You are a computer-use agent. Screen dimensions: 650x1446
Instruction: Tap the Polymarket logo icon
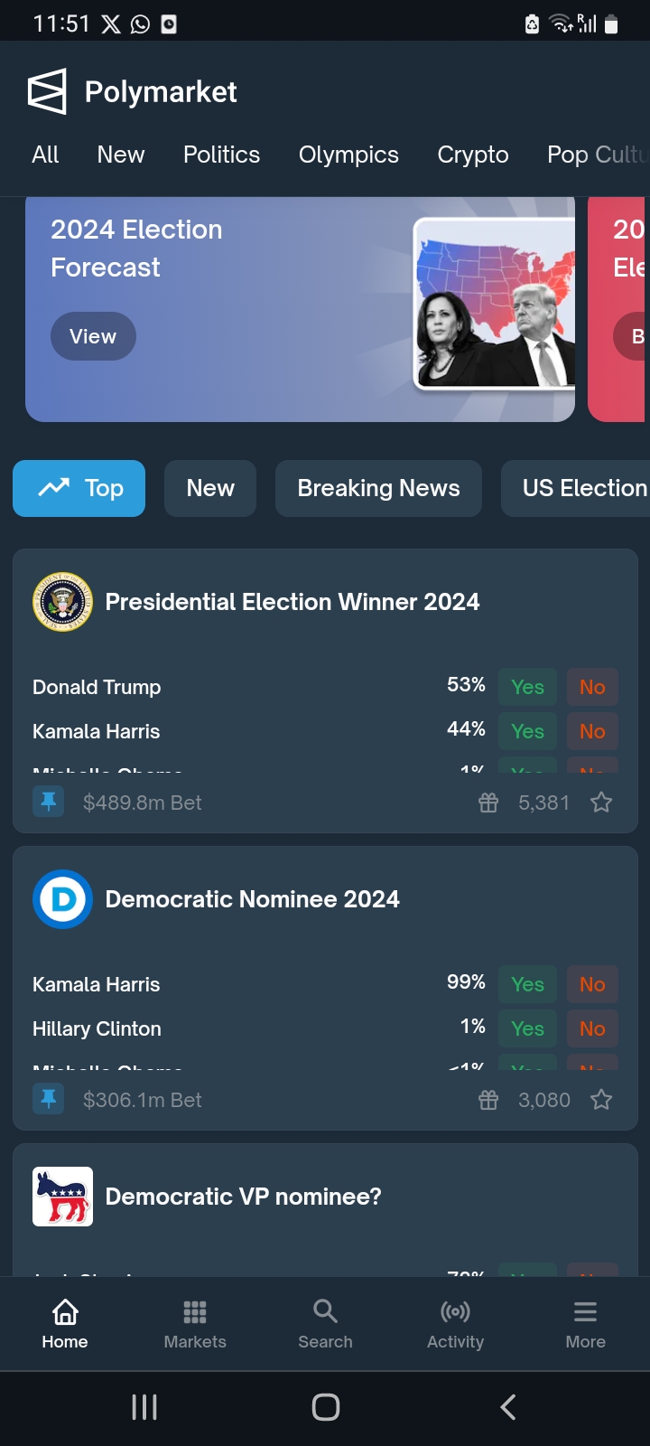click(47, 91)
